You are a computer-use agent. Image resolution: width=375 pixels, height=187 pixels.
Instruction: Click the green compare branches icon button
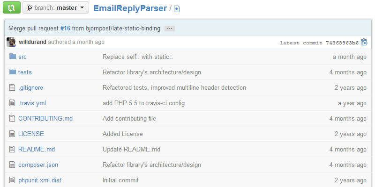click(x=12, y=7)
